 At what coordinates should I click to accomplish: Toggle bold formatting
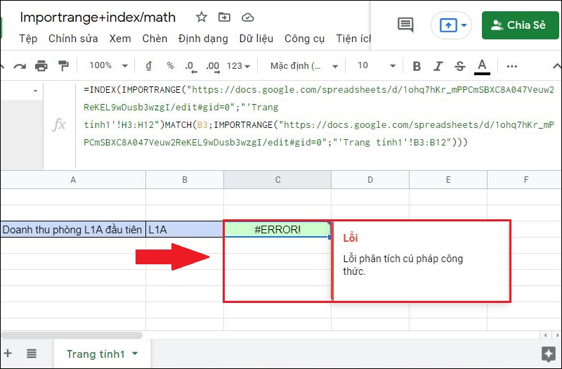(x=417, y=66)
